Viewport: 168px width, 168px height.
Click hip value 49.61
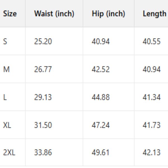click(100, 153)
